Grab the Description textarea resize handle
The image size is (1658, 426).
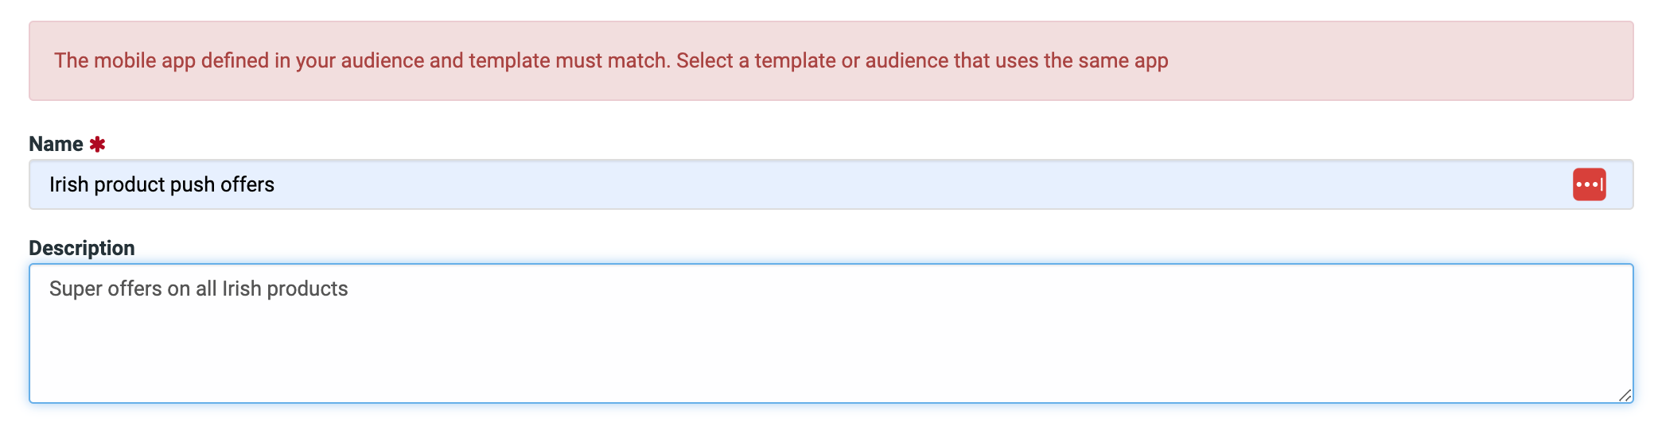1625,395
